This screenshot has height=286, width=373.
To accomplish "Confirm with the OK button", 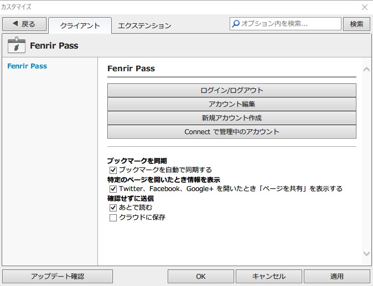I will coord(201,276).
